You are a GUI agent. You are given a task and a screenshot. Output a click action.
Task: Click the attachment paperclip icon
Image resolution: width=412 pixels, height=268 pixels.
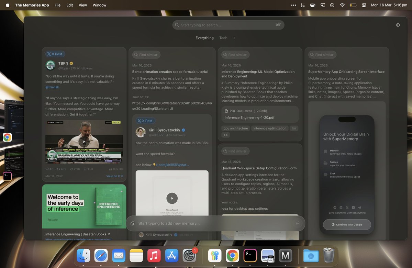(132, 223)
